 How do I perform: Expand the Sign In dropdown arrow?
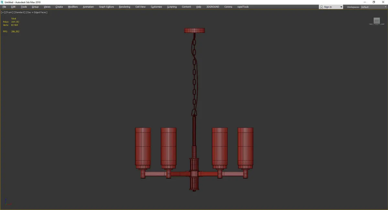pos(341,7)
